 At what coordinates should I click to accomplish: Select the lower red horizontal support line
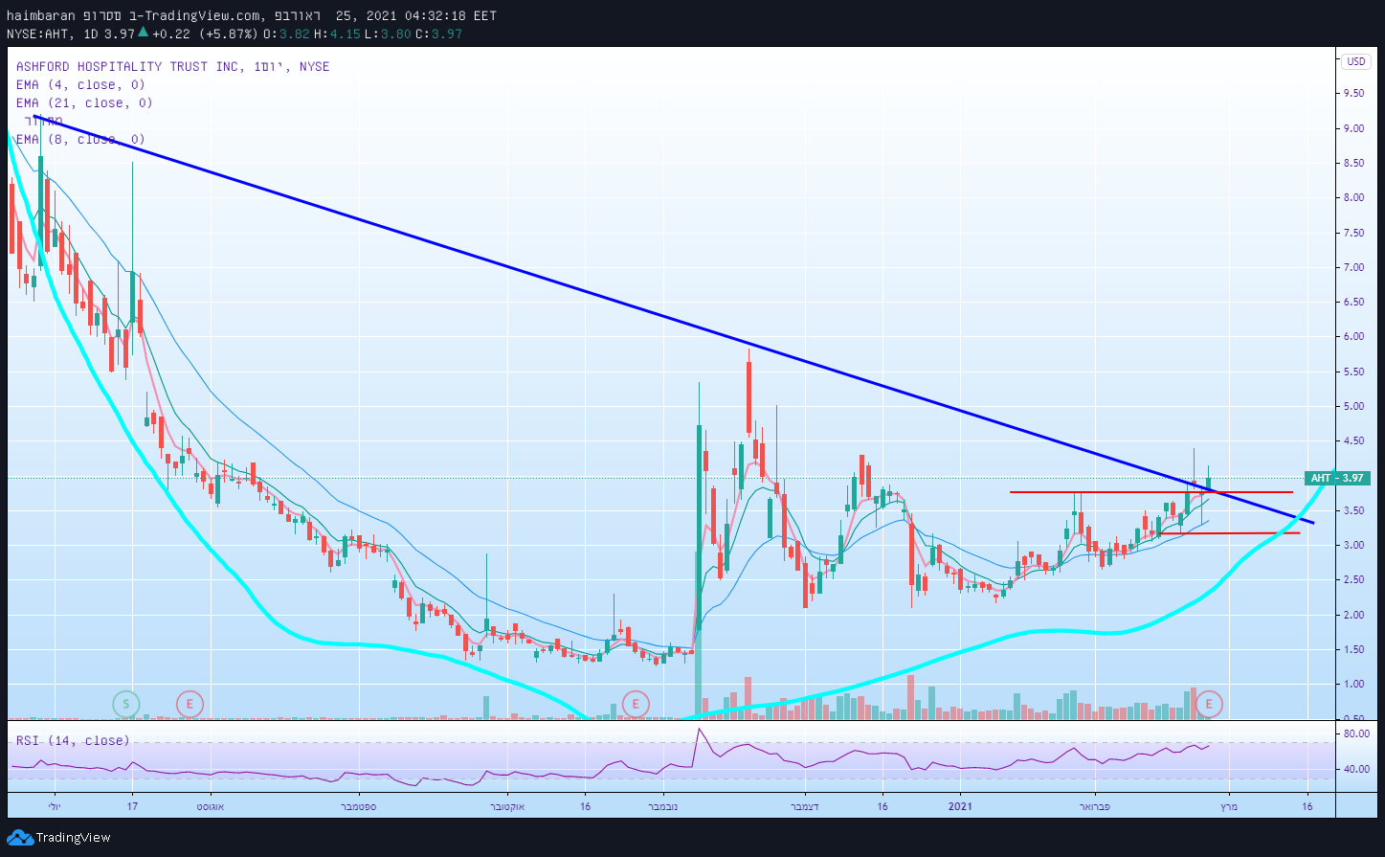click(x=1230, y=532)
